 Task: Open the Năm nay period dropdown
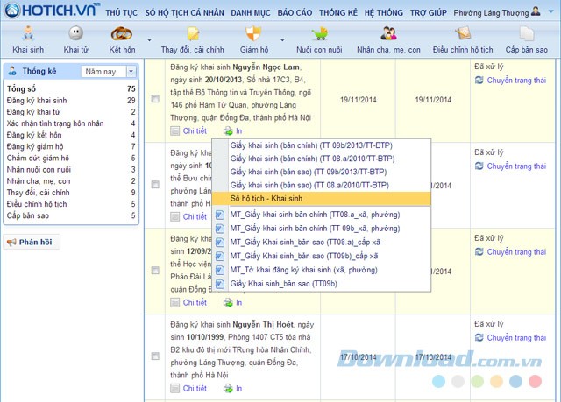108,72
